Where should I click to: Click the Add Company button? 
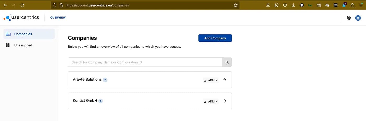[215, 38]
